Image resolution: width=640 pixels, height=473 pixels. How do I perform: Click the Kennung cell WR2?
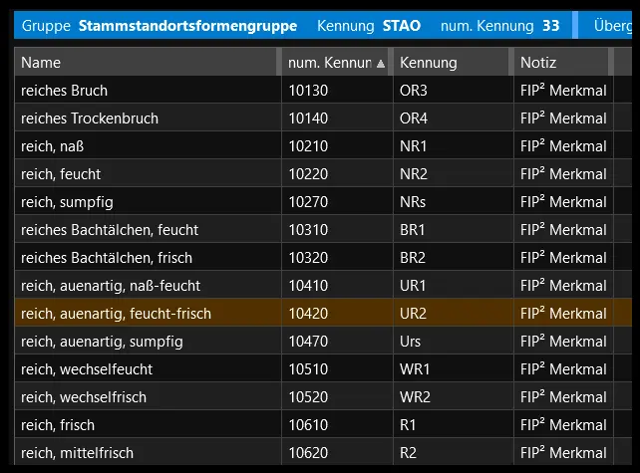(414, 397)
